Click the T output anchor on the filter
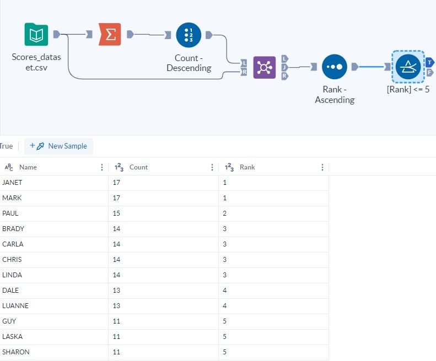 pyautogui.click(x=430, y=61)
